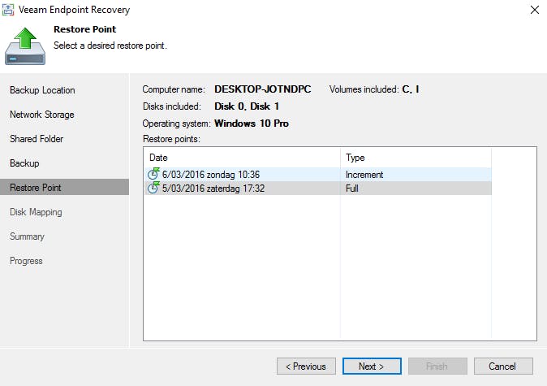Select the Progress step

(26, 261)
